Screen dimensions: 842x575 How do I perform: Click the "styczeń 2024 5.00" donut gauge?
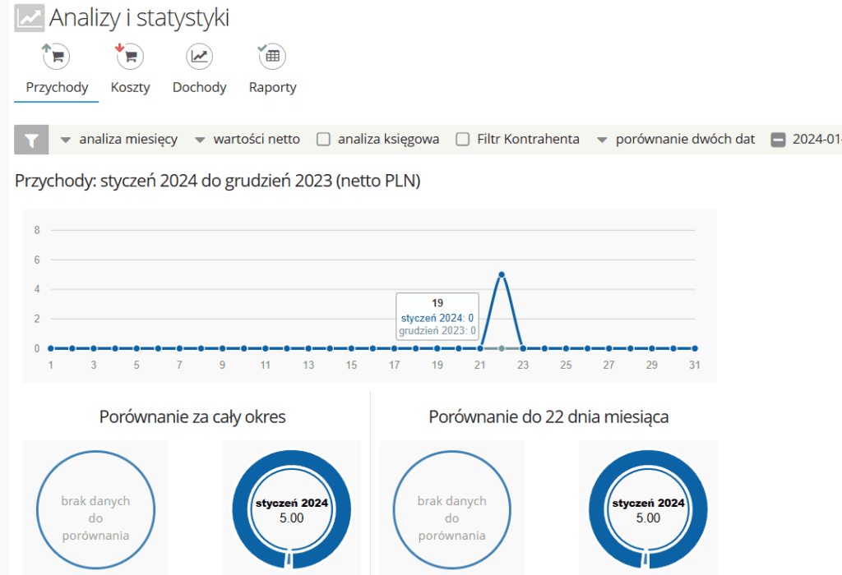(291, 508)
